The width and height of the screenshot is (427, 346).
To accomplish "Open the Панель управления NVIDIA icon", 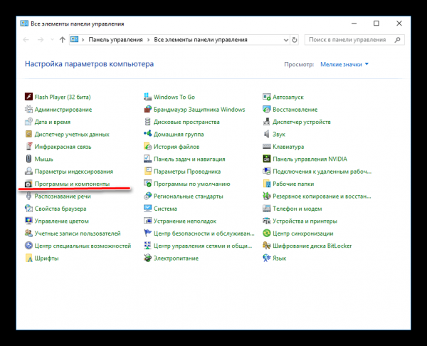I will click(266, 159).
